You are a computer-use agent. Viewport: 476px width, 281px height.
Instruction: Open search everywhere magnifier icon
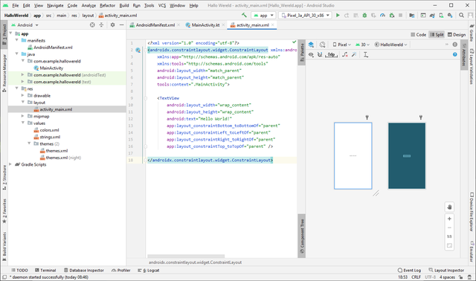point(461,15)
